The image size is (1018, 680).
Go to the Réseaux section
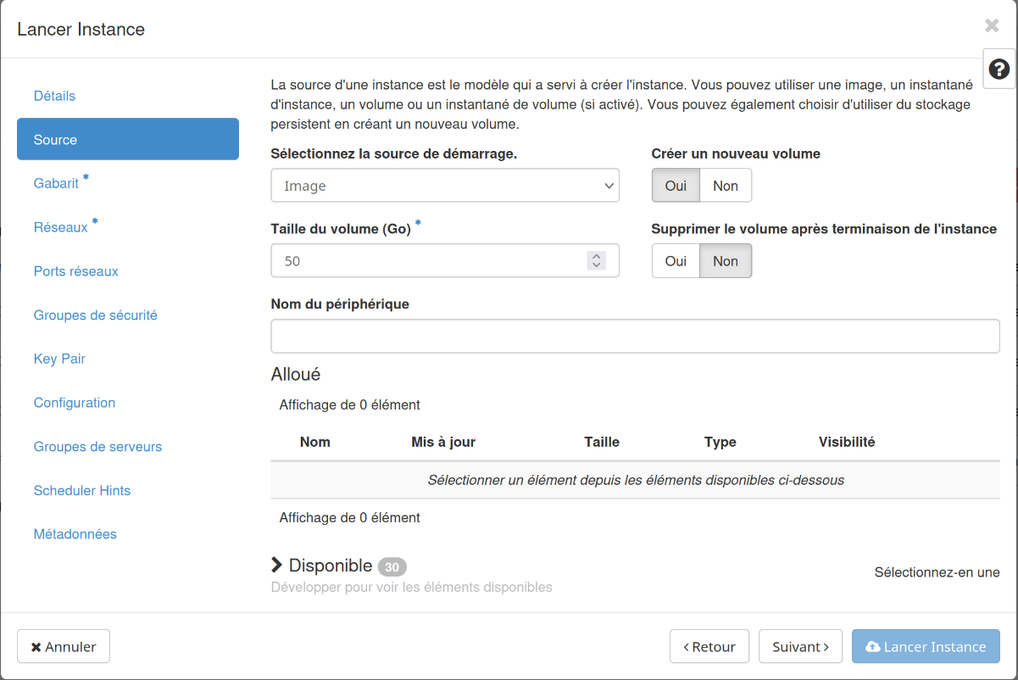pos(58,226)
